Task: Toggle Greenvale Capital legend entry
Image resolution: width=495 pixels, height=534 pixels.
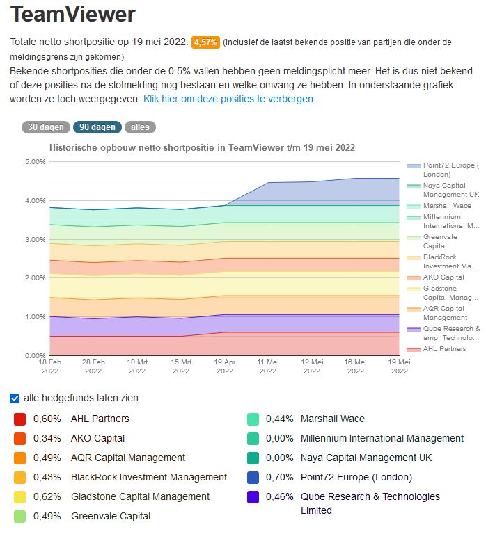Action: point(432,241)
